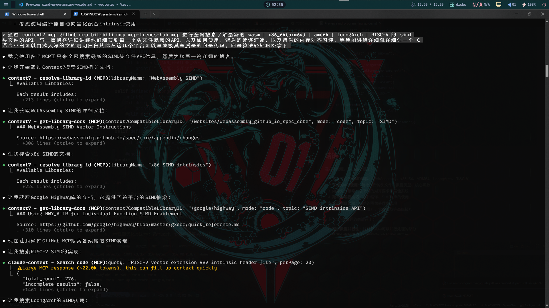Open the new tab profile dropdown arrow
Viewport: 549px width, 308px height.
coord(154,14)
